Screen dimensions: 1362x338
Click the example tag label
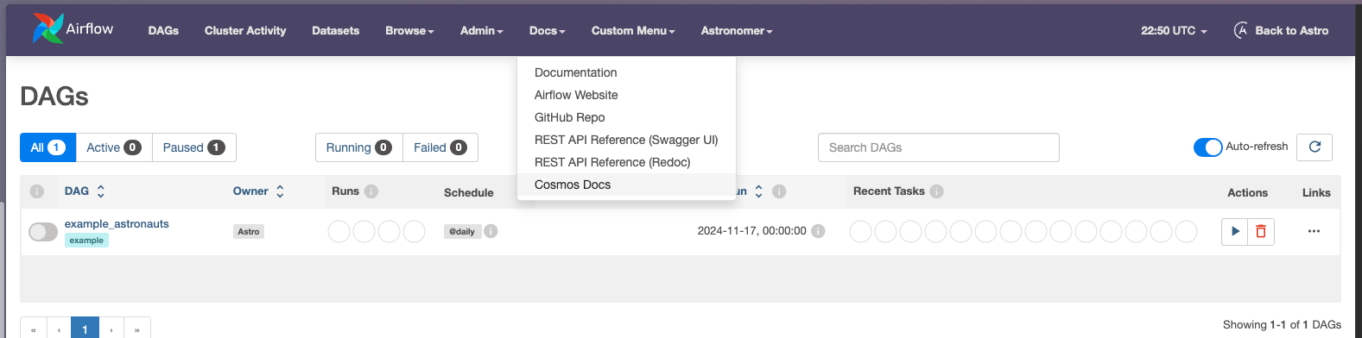[x=86, y=241]
